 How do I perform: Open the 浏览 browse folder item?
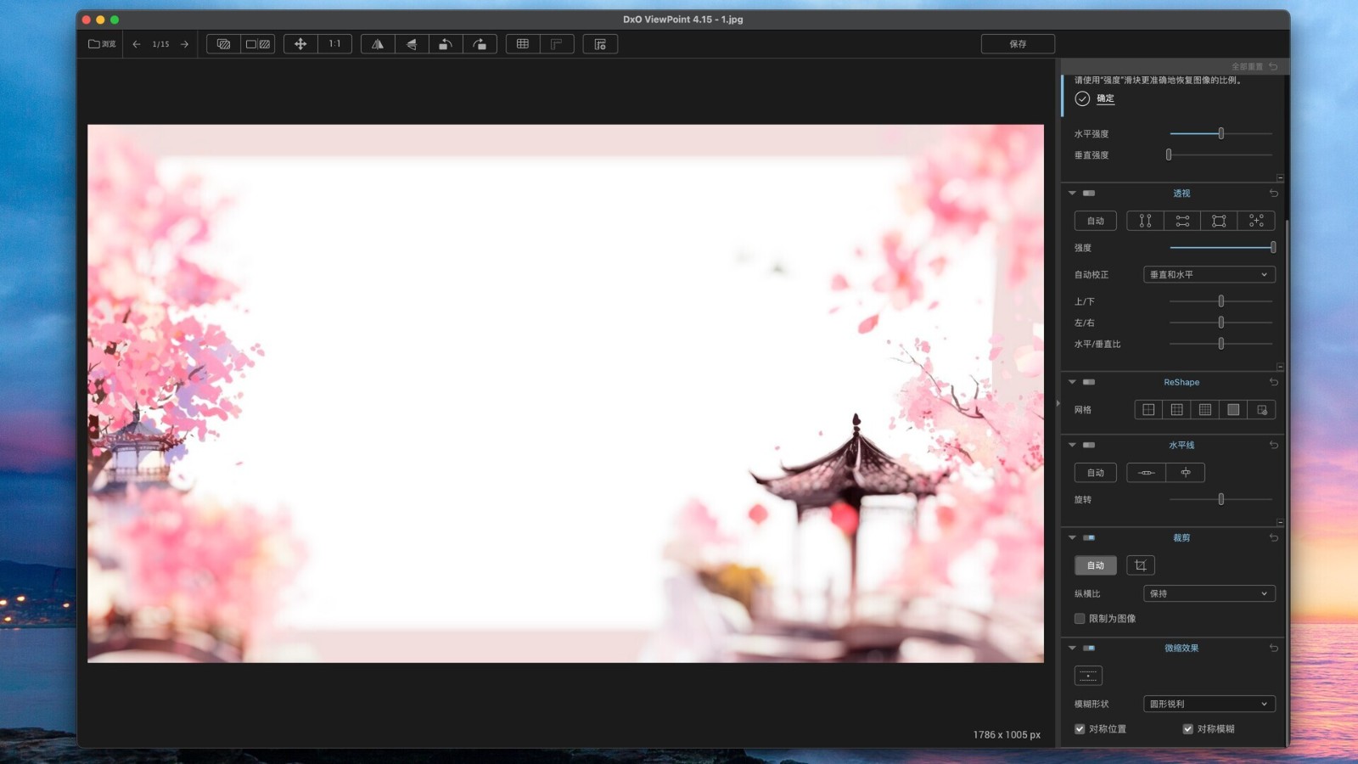tap(102, 44)
